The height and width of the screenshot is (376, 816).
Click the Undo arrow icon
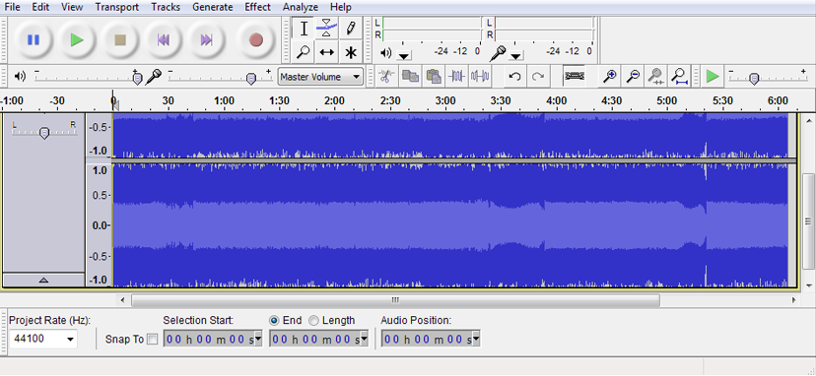[514, 77]
